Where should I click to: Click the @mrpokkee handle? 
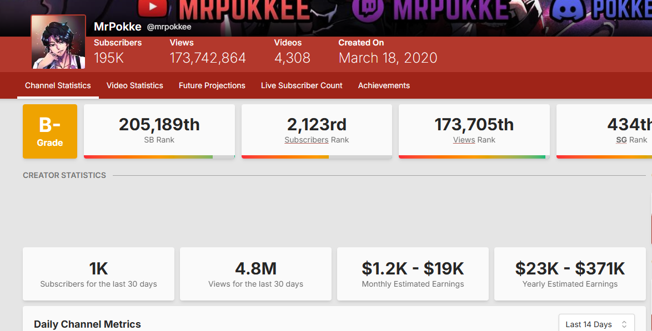tap(169, 27)
